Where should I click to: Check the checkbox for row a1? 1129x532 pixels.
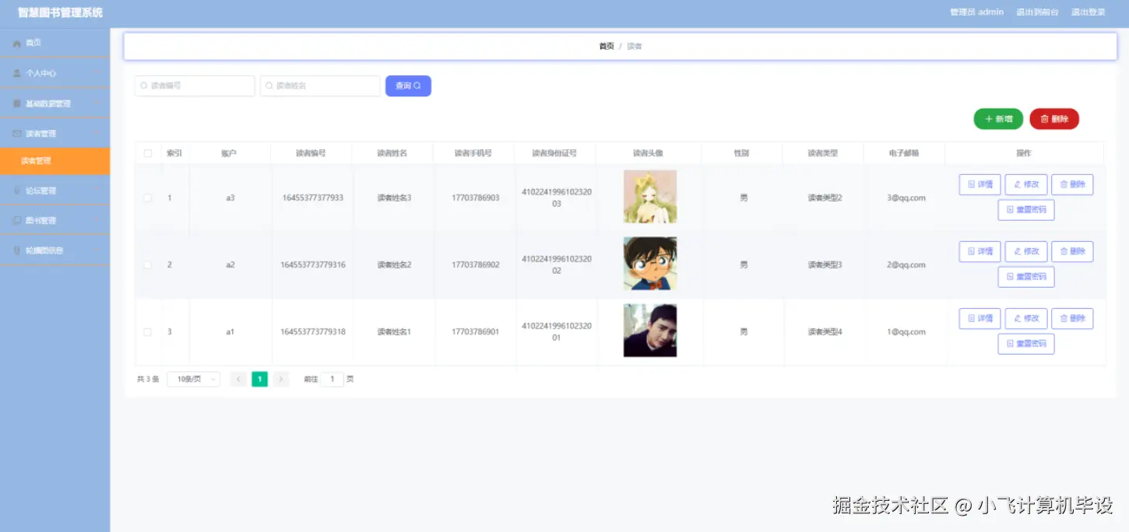coord(148,331)
